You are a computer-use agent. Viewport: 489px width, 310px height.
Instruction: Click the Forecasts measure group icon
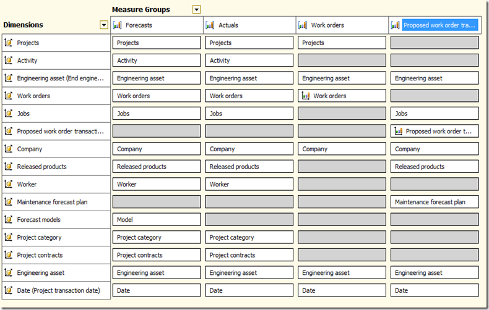pos(118,25)
